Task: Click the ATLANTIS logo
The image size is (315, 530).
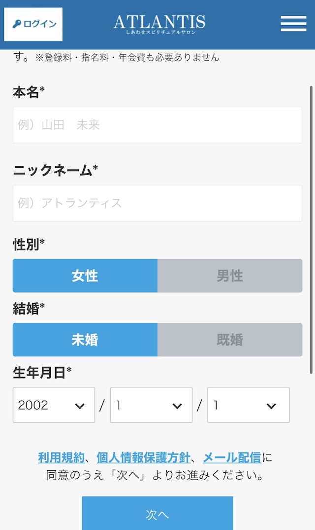Action: [x=159, y=24]
